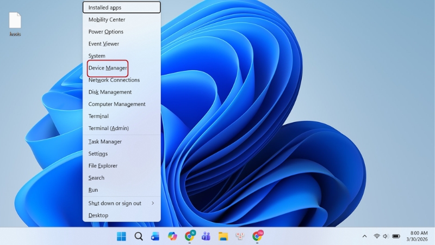Launch Event Viewer

point(121,44)
